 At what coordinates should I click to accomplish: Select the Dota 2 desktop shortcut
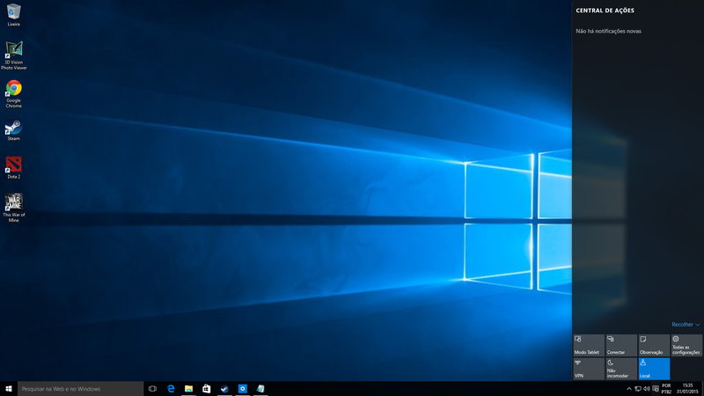(13, 167)
